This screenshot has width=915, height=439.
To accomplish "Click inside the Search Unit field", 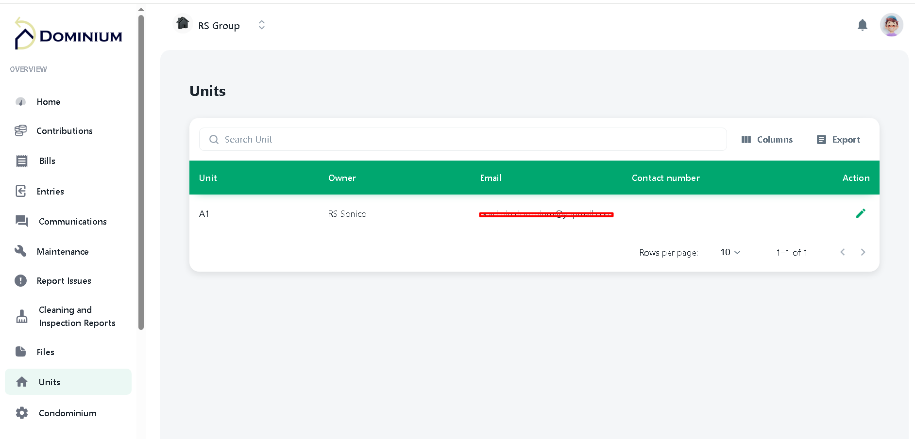I will coord(462,139).
